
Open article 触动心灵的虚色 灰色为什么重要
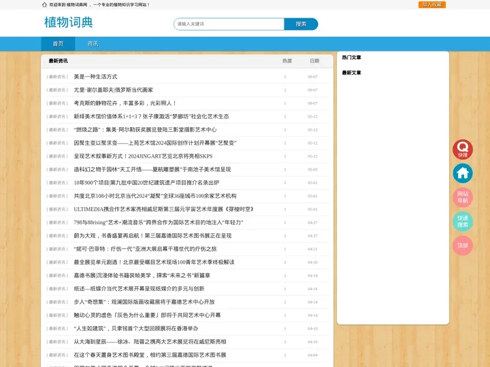click(147, 315)
